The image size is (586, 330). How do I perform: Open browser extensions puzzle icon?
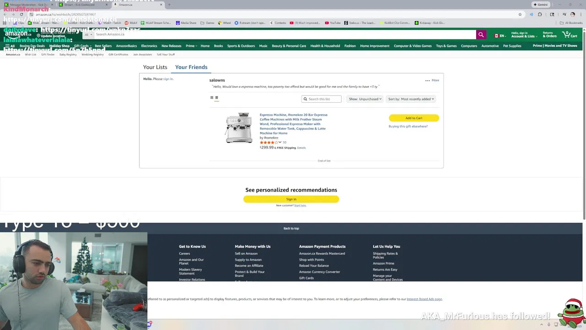pyautogui.click(x=540, y=14)
